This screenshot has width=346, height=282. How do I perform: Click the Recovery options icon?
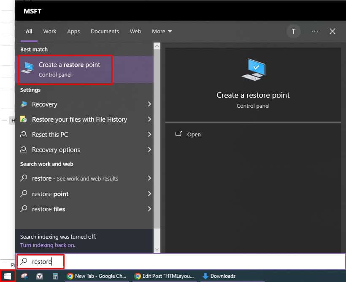click(24, 149)
